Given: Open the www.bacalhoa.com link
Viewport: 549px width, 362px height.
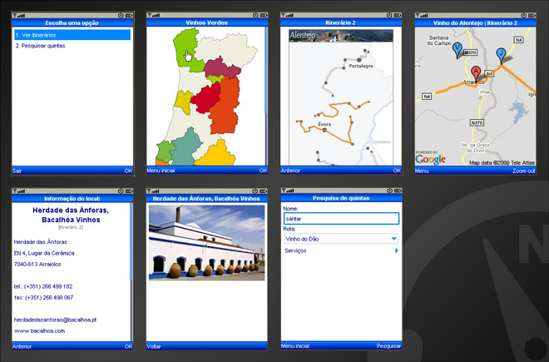Looking at the screenshot, I should [x=39, y=331].
